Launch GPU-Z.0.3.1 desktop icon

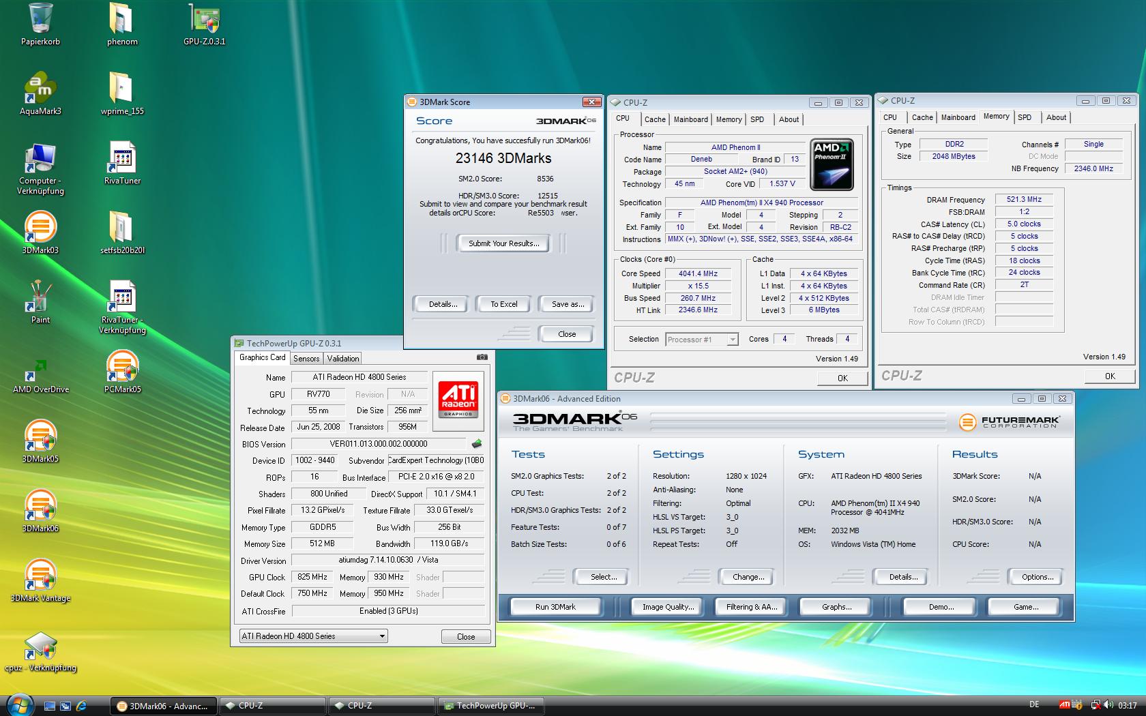point(204,25)
